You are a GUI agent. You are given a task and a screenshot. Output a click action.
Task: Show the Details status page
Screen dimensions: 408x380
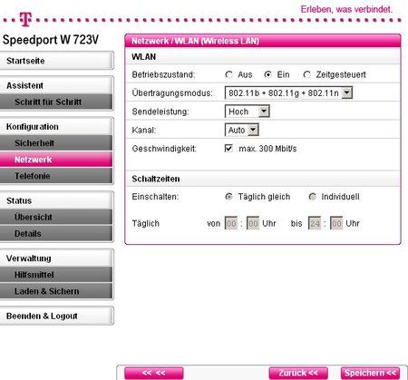pos(56,234)
